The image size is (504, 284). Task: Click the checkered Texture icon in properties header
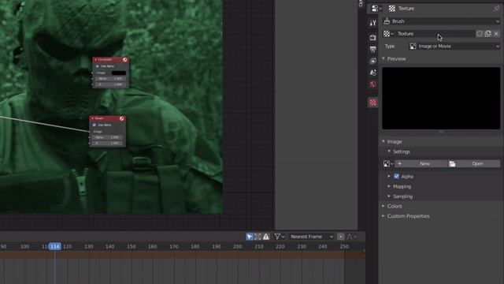(392, 9)
